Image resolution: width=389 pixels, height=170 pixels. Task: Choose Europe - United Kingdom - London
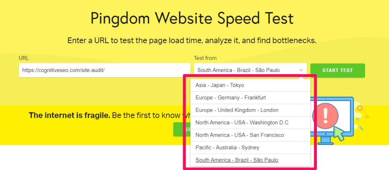pyautogui.click(x=250, y=110)
